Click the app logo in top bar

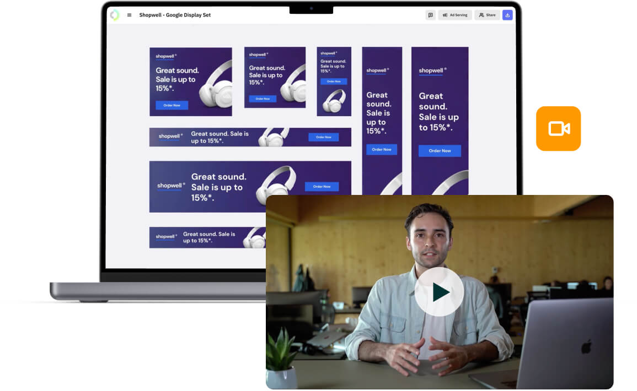(x=115, y=15)
